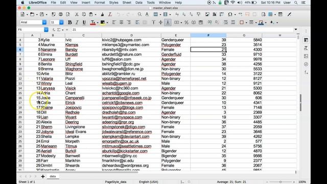Viewport: 327px width, 184px height.
Task: Click the Insert Chart icon
Action: [215, 14]
